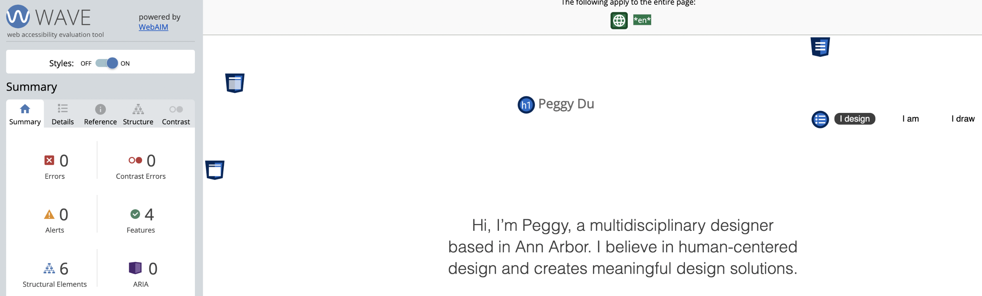The height and width of the screenshot is (296, 982).
Task: Click the red Errors icon
Action: [49, 160]
